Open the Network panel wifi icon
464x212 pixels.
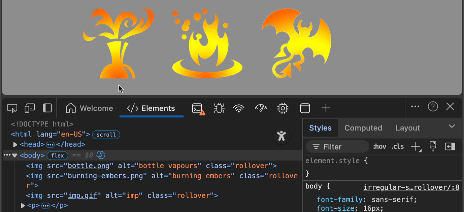coord(239,108)
